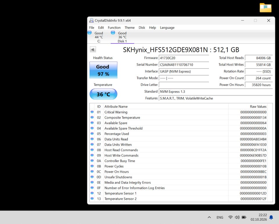Open the Theme menu
Screen dimensions: 279x224
[x=130, y=28]
